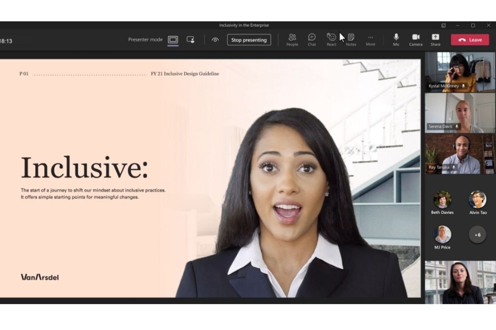Click the pop-out window icon in title bar
The width and height of the screenshot is (496, 330).
click(x=444, y=25)
